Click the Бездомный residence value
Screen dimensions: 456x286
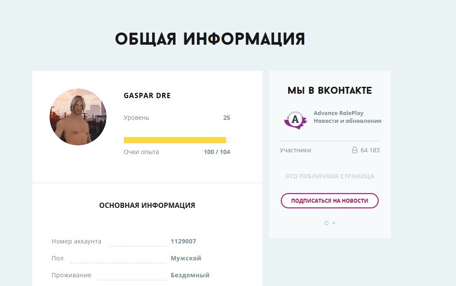tap(190, 275)
